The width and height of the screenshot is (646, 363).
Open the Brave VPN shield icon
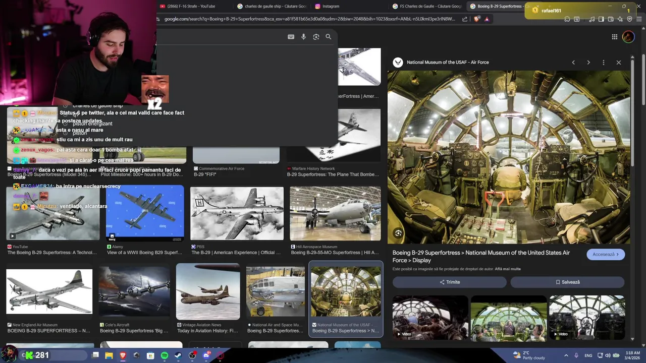(x=629, y=19)
